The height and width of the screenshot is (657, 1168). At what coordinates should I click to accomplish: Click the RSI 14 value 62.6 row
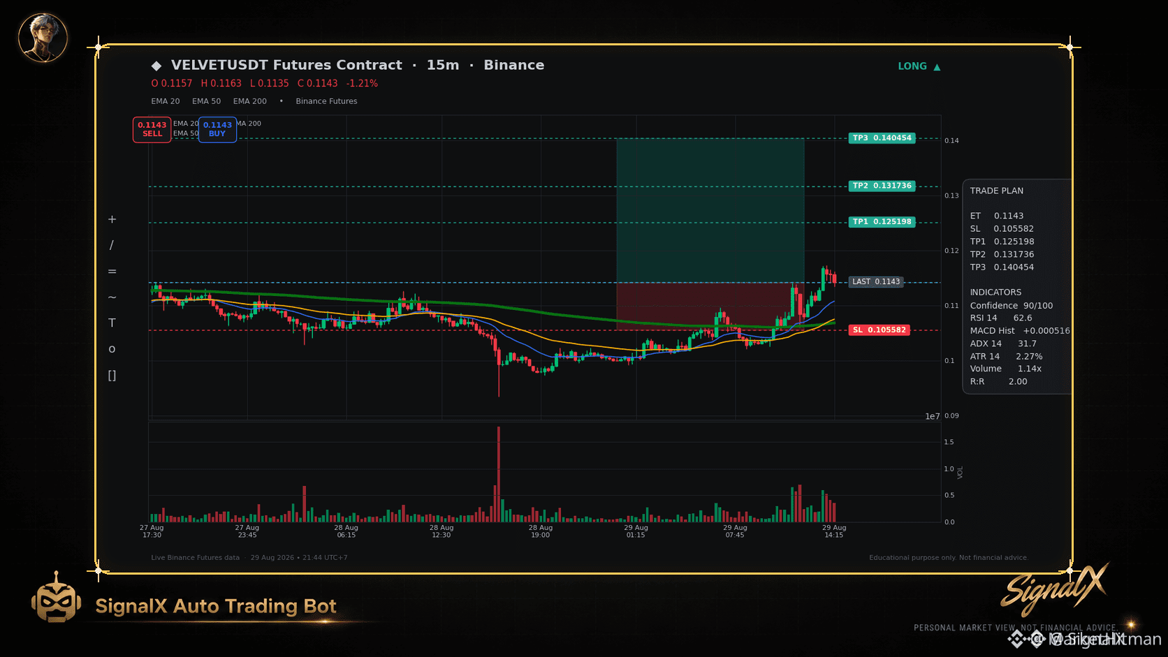(1001, 318)
